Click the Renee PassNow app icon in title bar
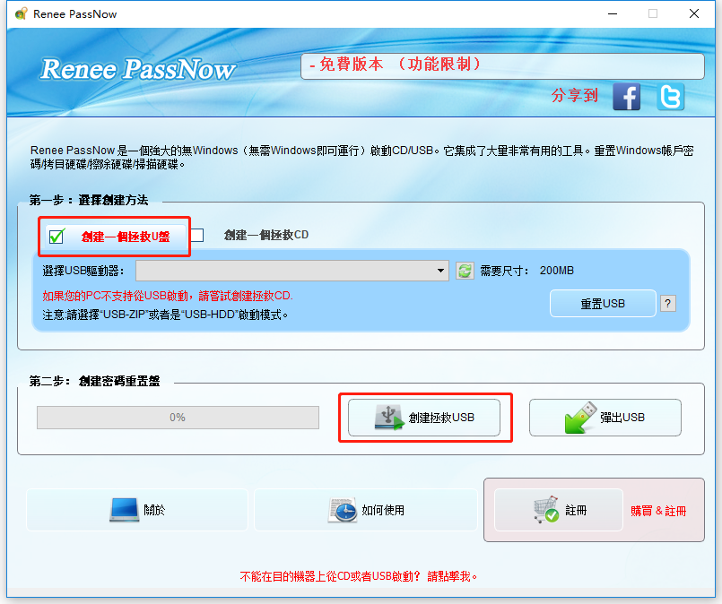 (x=21, y=13)
